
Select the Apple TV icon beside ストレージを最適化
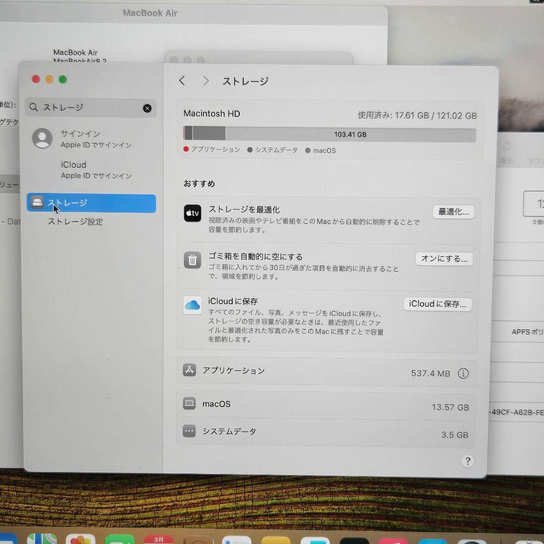click(x=192, y=213)
